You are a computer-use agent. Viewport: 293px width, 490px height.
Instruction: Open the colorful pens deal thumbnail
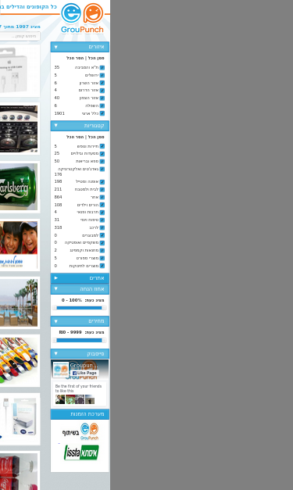coord(19,360)
